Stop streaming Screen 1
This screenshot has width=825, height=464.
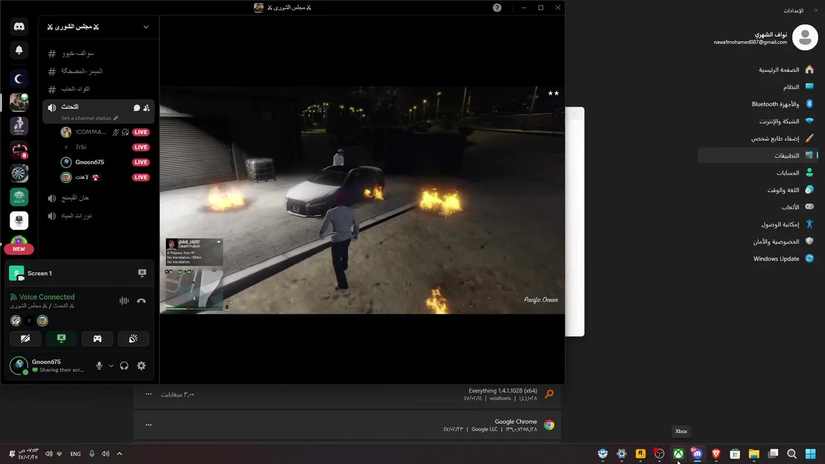click(142, 273)
